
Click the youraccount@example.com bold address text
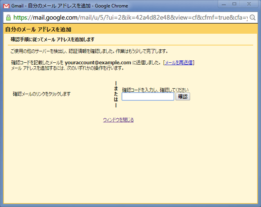[98, 63]
